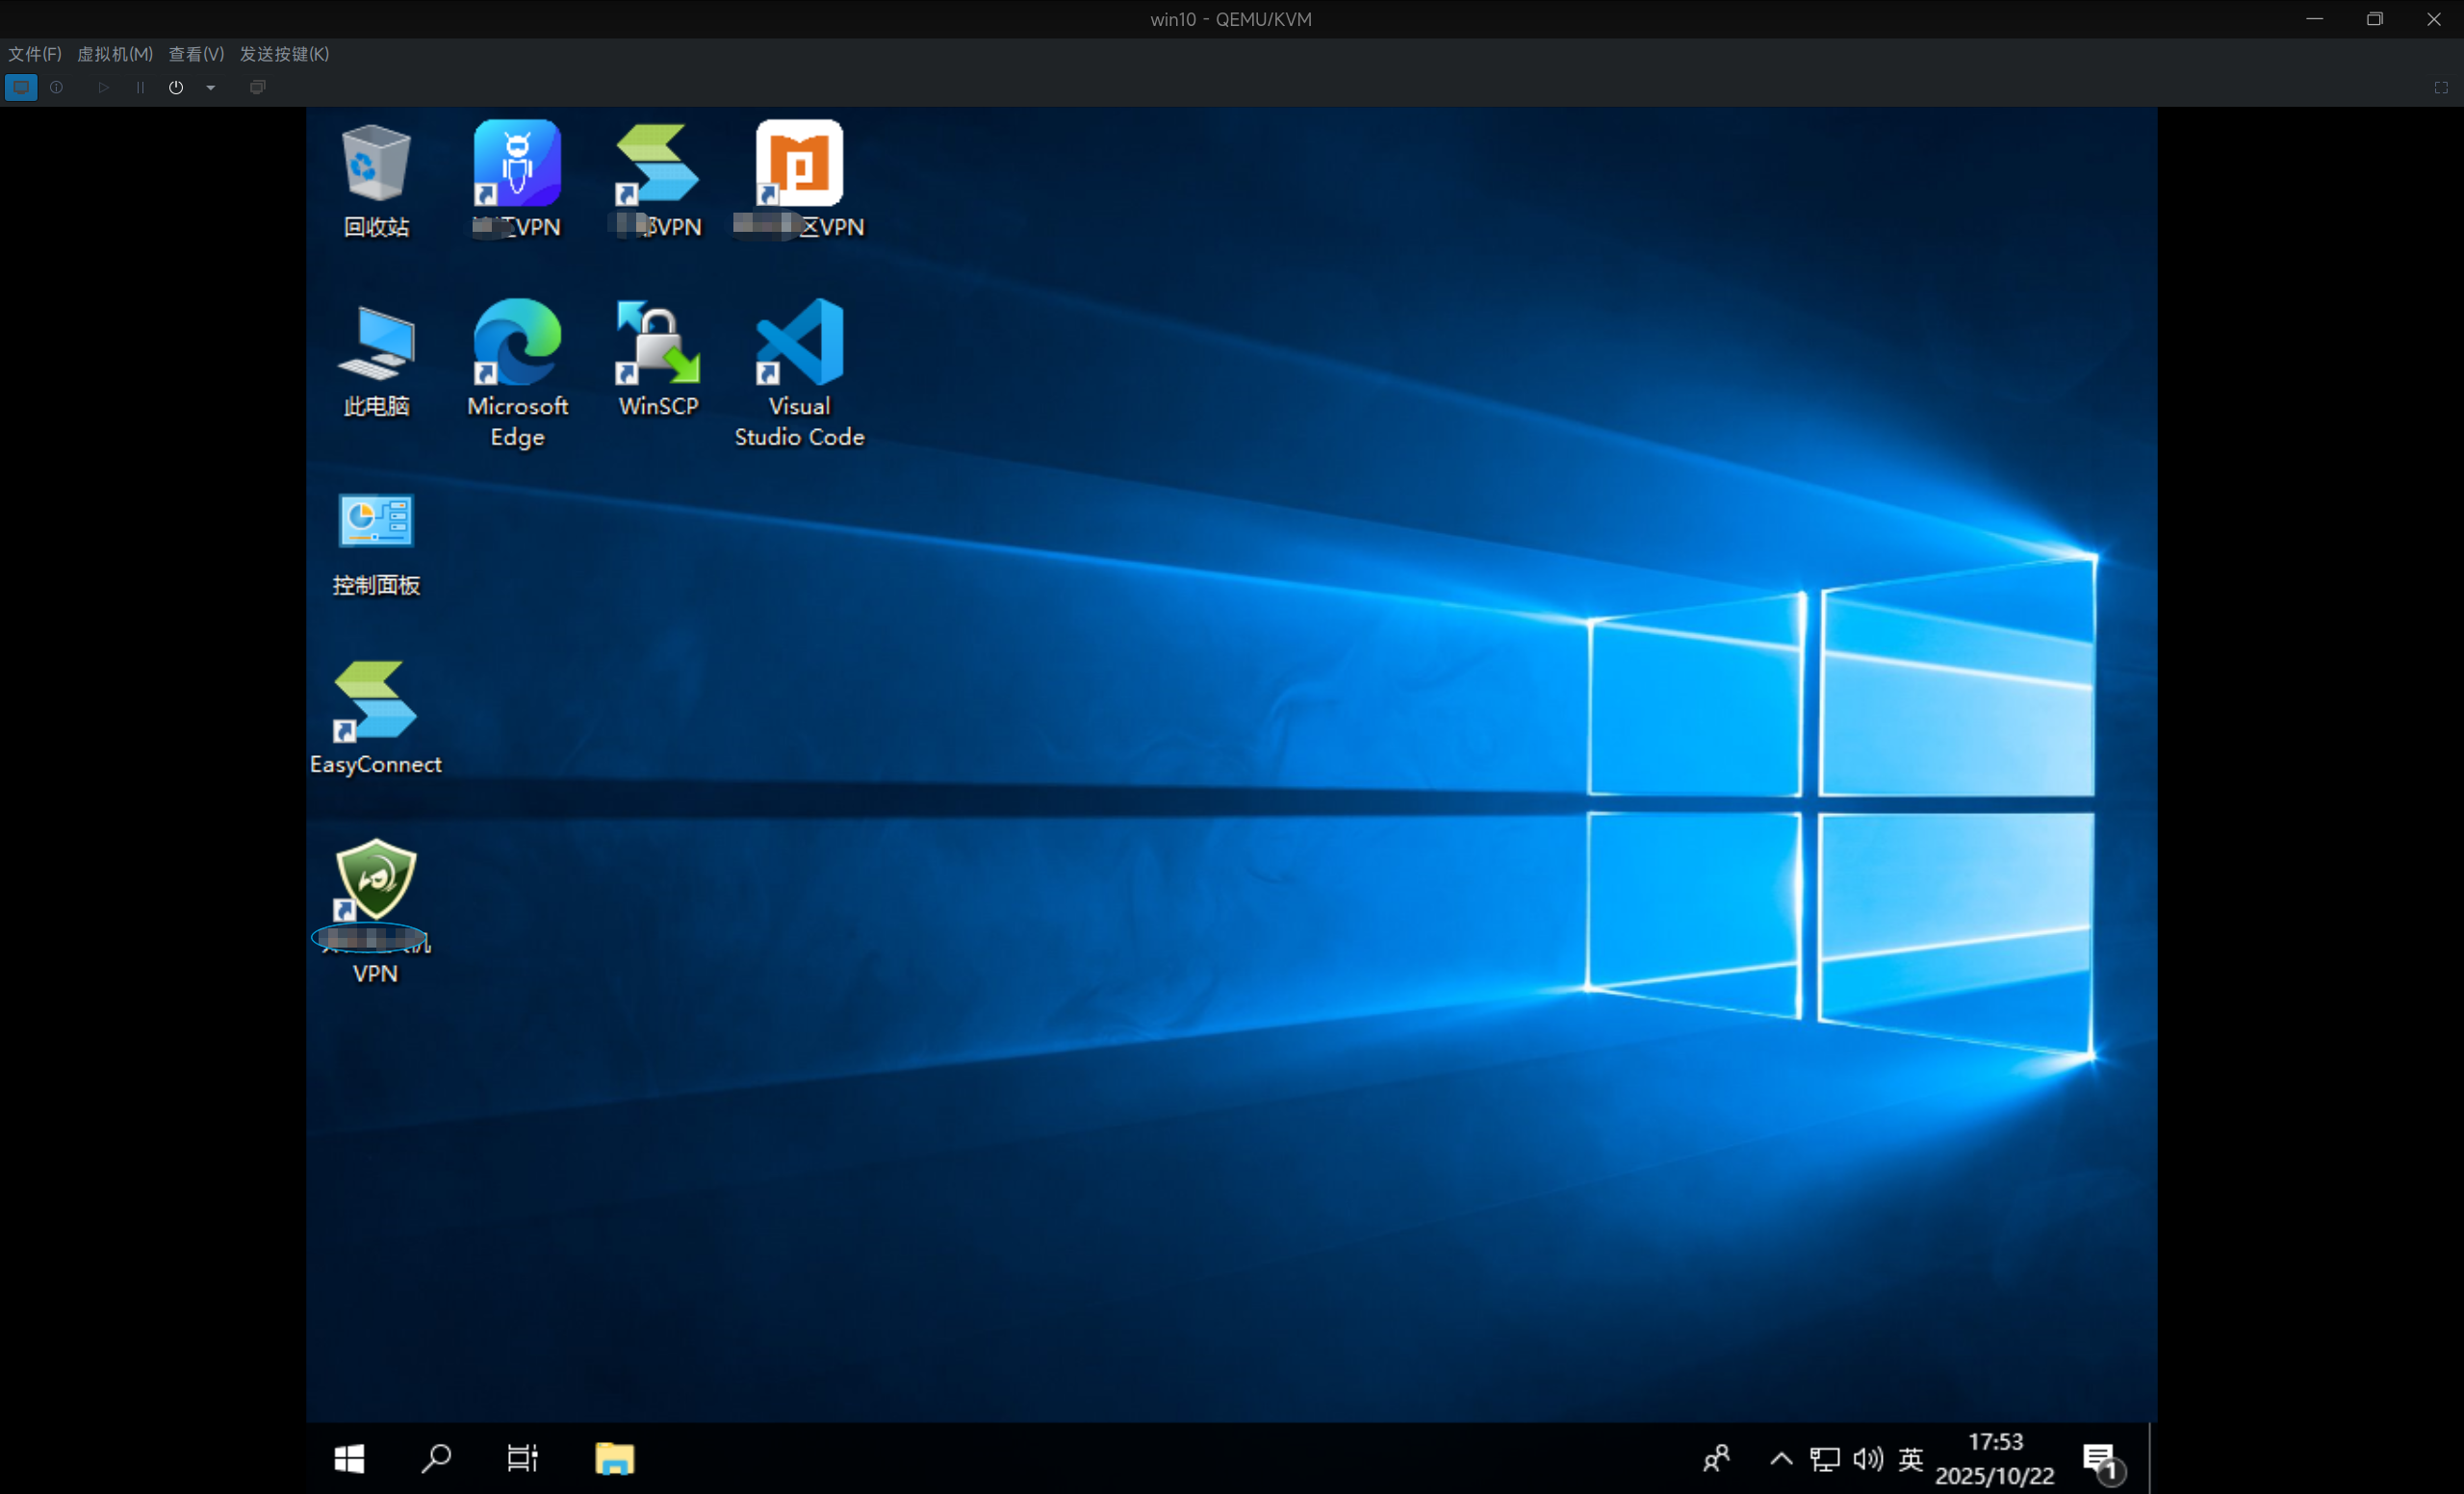This screenshot has height=1494, width=2464.
Task: Expand hidden system tray icons chevron
Action: 1781,1458
